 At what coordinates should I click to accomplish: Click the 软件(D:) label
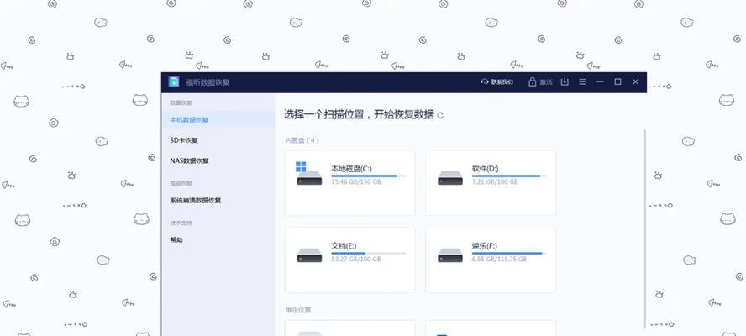[x=486, y=169]
